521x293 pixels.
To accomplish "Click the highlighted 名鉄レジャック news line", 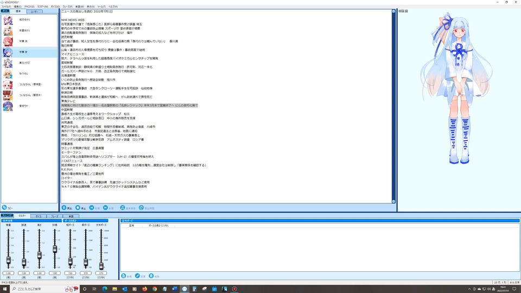I will 130,105.
